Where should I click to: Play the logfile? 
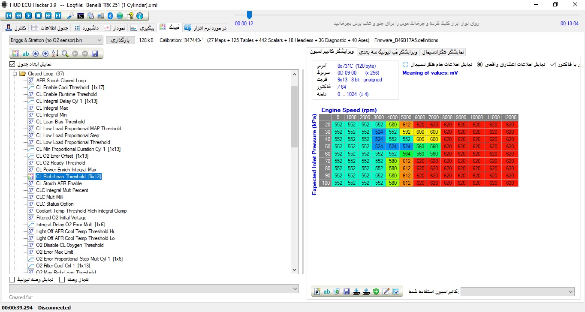click(x=28, y=16)
